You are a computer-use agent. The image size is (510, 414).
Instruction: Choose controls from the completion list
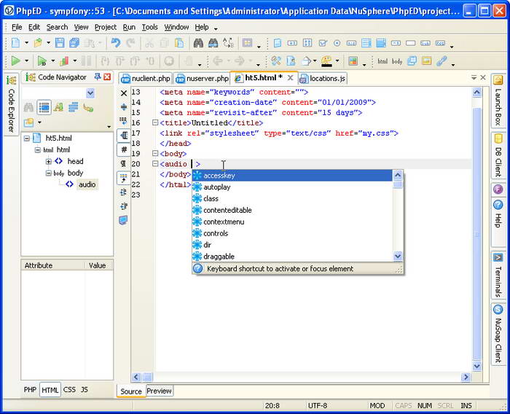[292, 233]
